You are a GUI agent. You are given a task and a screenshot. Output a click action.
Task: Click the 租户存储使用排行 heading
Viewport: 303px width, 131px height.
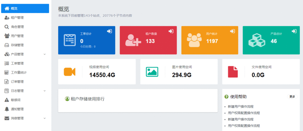tap(88, 99)
